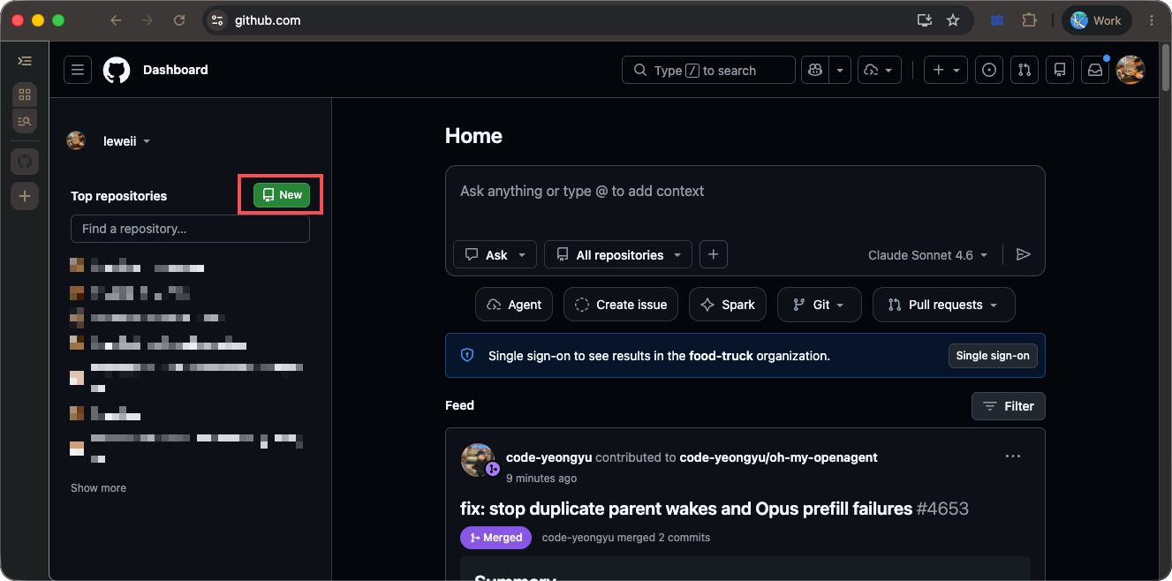Expand the Pull requests dropdown below chat box
The width and height of the screenshot is (1172, 581).
[943, 305]
